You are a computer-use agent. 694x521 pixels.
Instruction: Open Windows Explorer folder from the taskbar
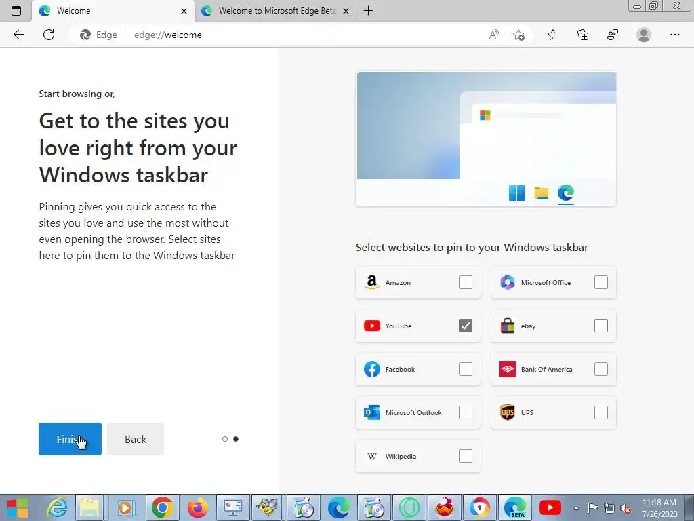pyautogui.click(x=90, y=507)
